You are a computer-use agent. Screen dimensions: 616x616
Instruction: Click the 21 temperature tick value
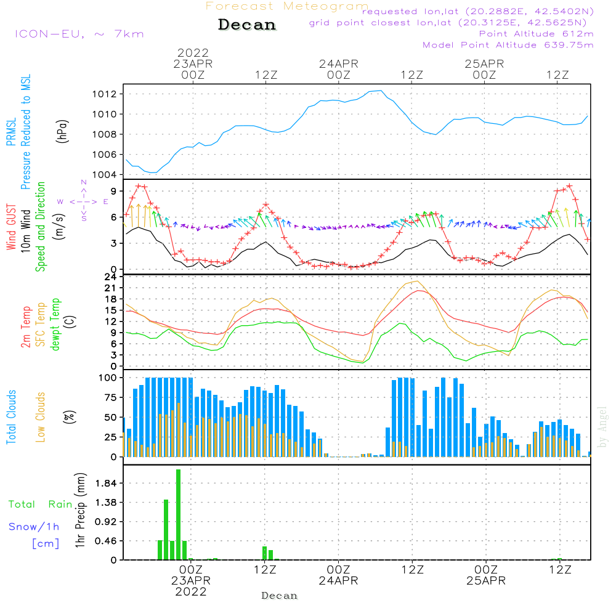(x=110, y=288)
